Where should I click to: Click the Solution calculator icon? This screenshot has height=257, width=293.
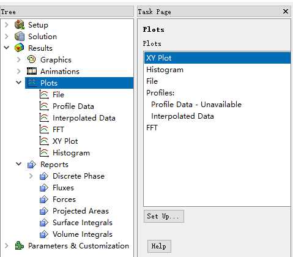(x=20, y=36)
